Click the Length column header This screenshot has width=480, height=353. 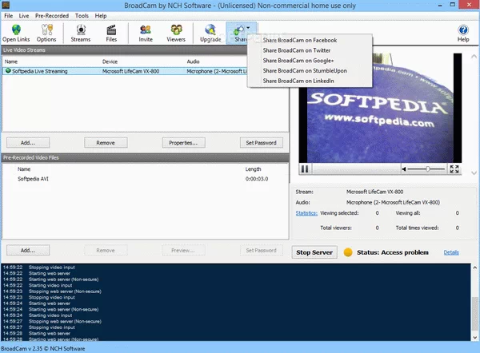[x=253, y=169]
